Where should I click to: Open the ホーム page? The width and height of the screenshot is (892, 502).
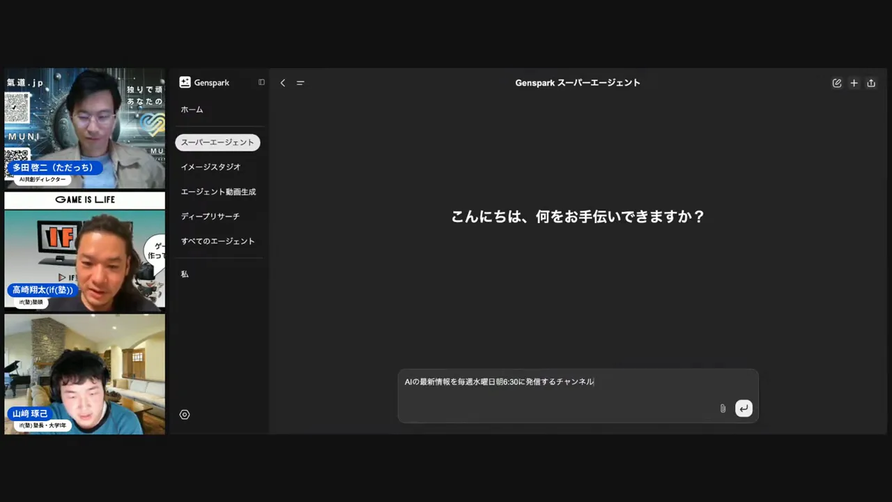point(192,109)
